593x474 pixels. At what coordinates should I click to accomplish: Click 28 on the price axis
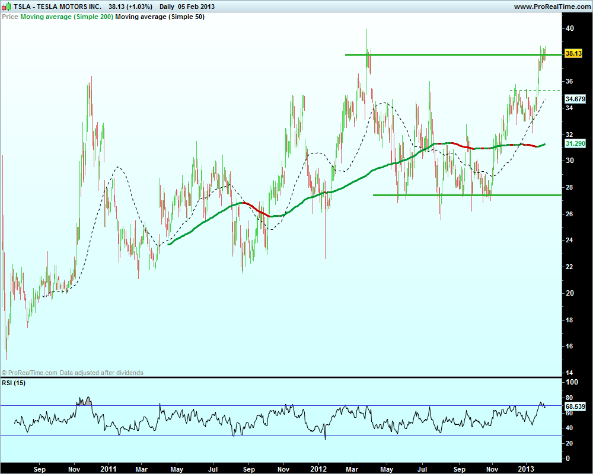coord(569,187)
